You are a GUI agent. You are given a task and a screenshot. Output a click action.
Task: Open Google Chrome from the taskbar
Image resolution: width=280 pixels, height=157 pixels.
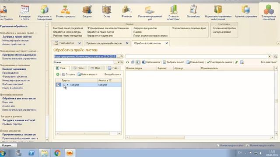click(x=57, y=153)
